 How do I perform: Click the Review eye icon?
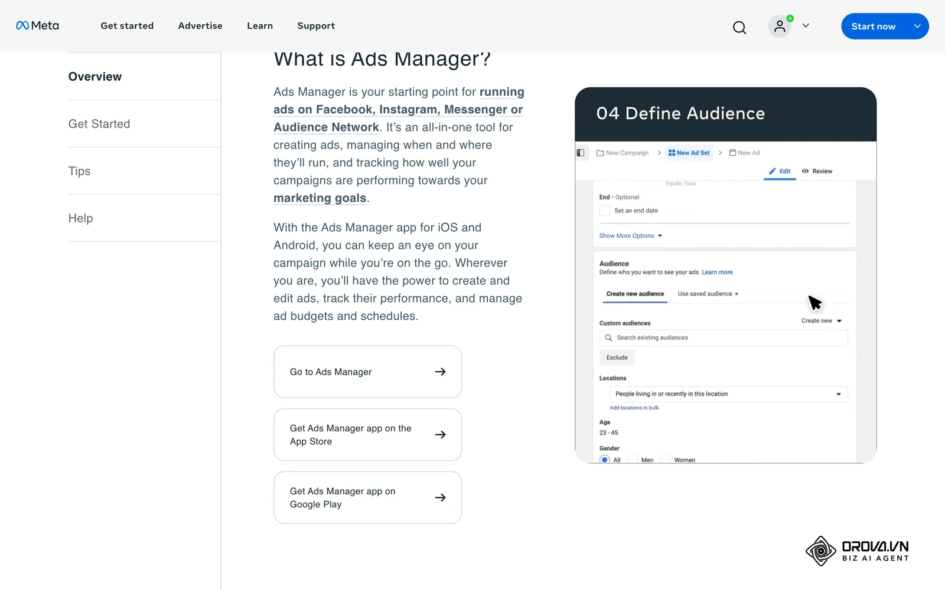(x=805, y=171)
